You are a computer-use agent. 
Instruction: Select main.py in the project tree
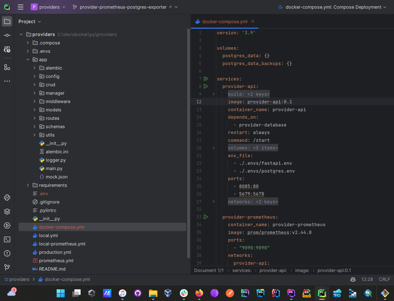point(54,168)
